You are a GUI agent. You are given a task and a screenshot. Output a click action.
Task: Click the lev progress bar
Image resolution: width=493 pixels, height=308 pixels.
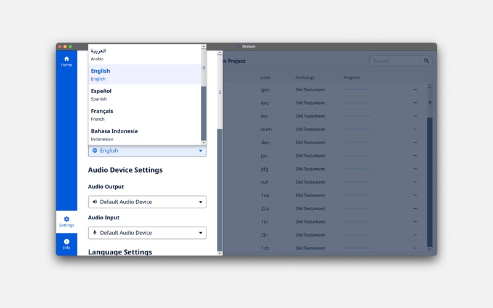(x=357, y=116)
